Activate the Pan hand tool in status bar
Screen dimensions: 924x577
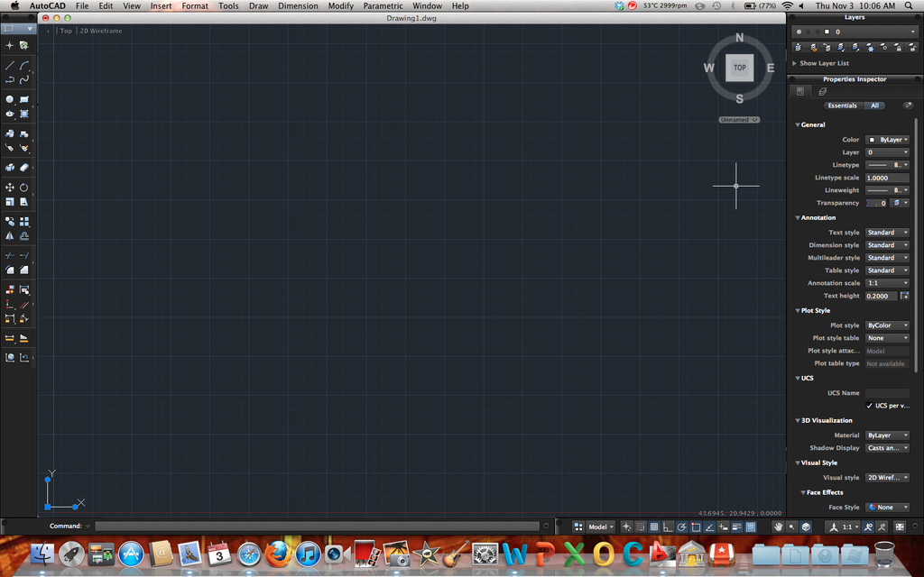click(x=777, y=527)
